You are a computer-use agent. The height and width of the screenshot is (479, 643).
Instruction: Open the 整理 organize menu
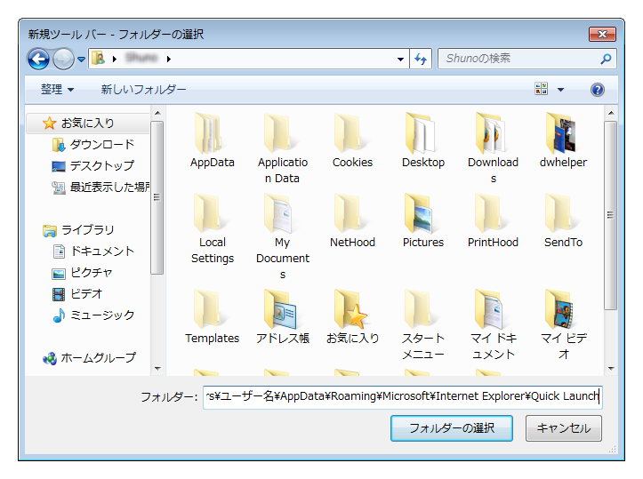57,90
